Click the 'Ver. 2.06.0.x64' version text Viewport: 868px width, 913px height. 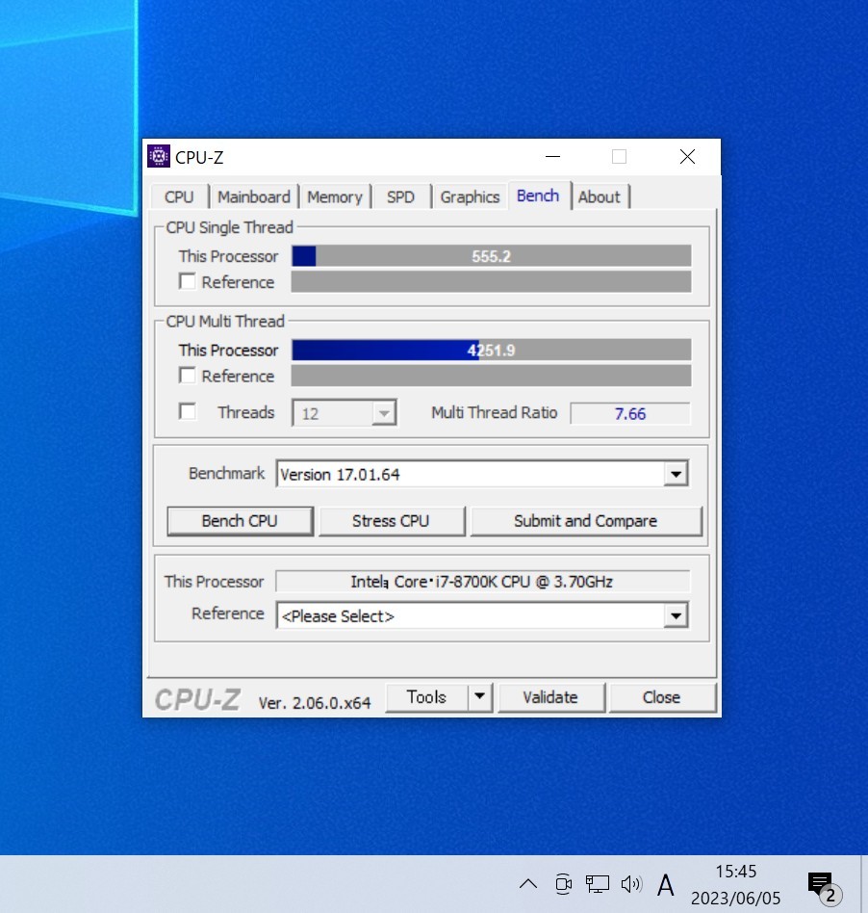point(314,703)
